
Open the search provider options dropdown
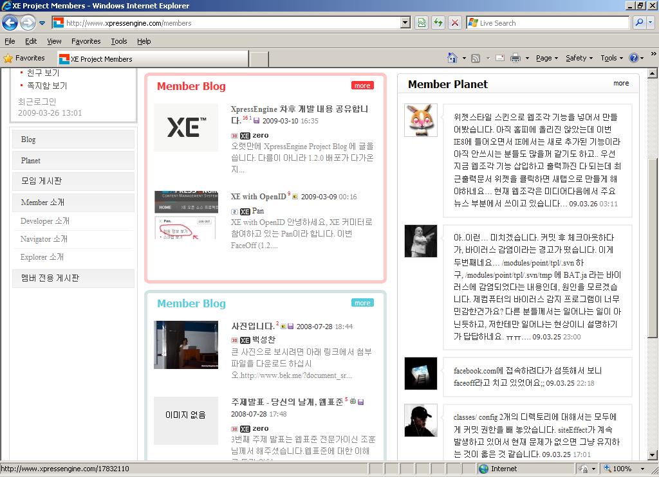tap(651, 22)
